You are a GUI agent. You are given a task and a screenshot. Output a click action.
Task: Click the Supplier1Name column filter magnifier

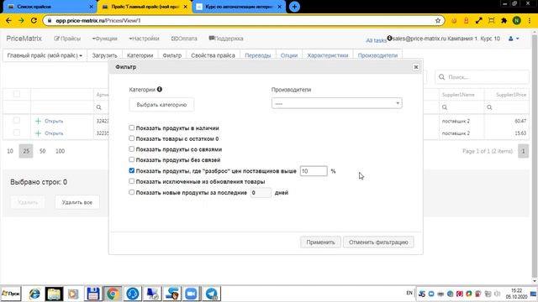445,107
